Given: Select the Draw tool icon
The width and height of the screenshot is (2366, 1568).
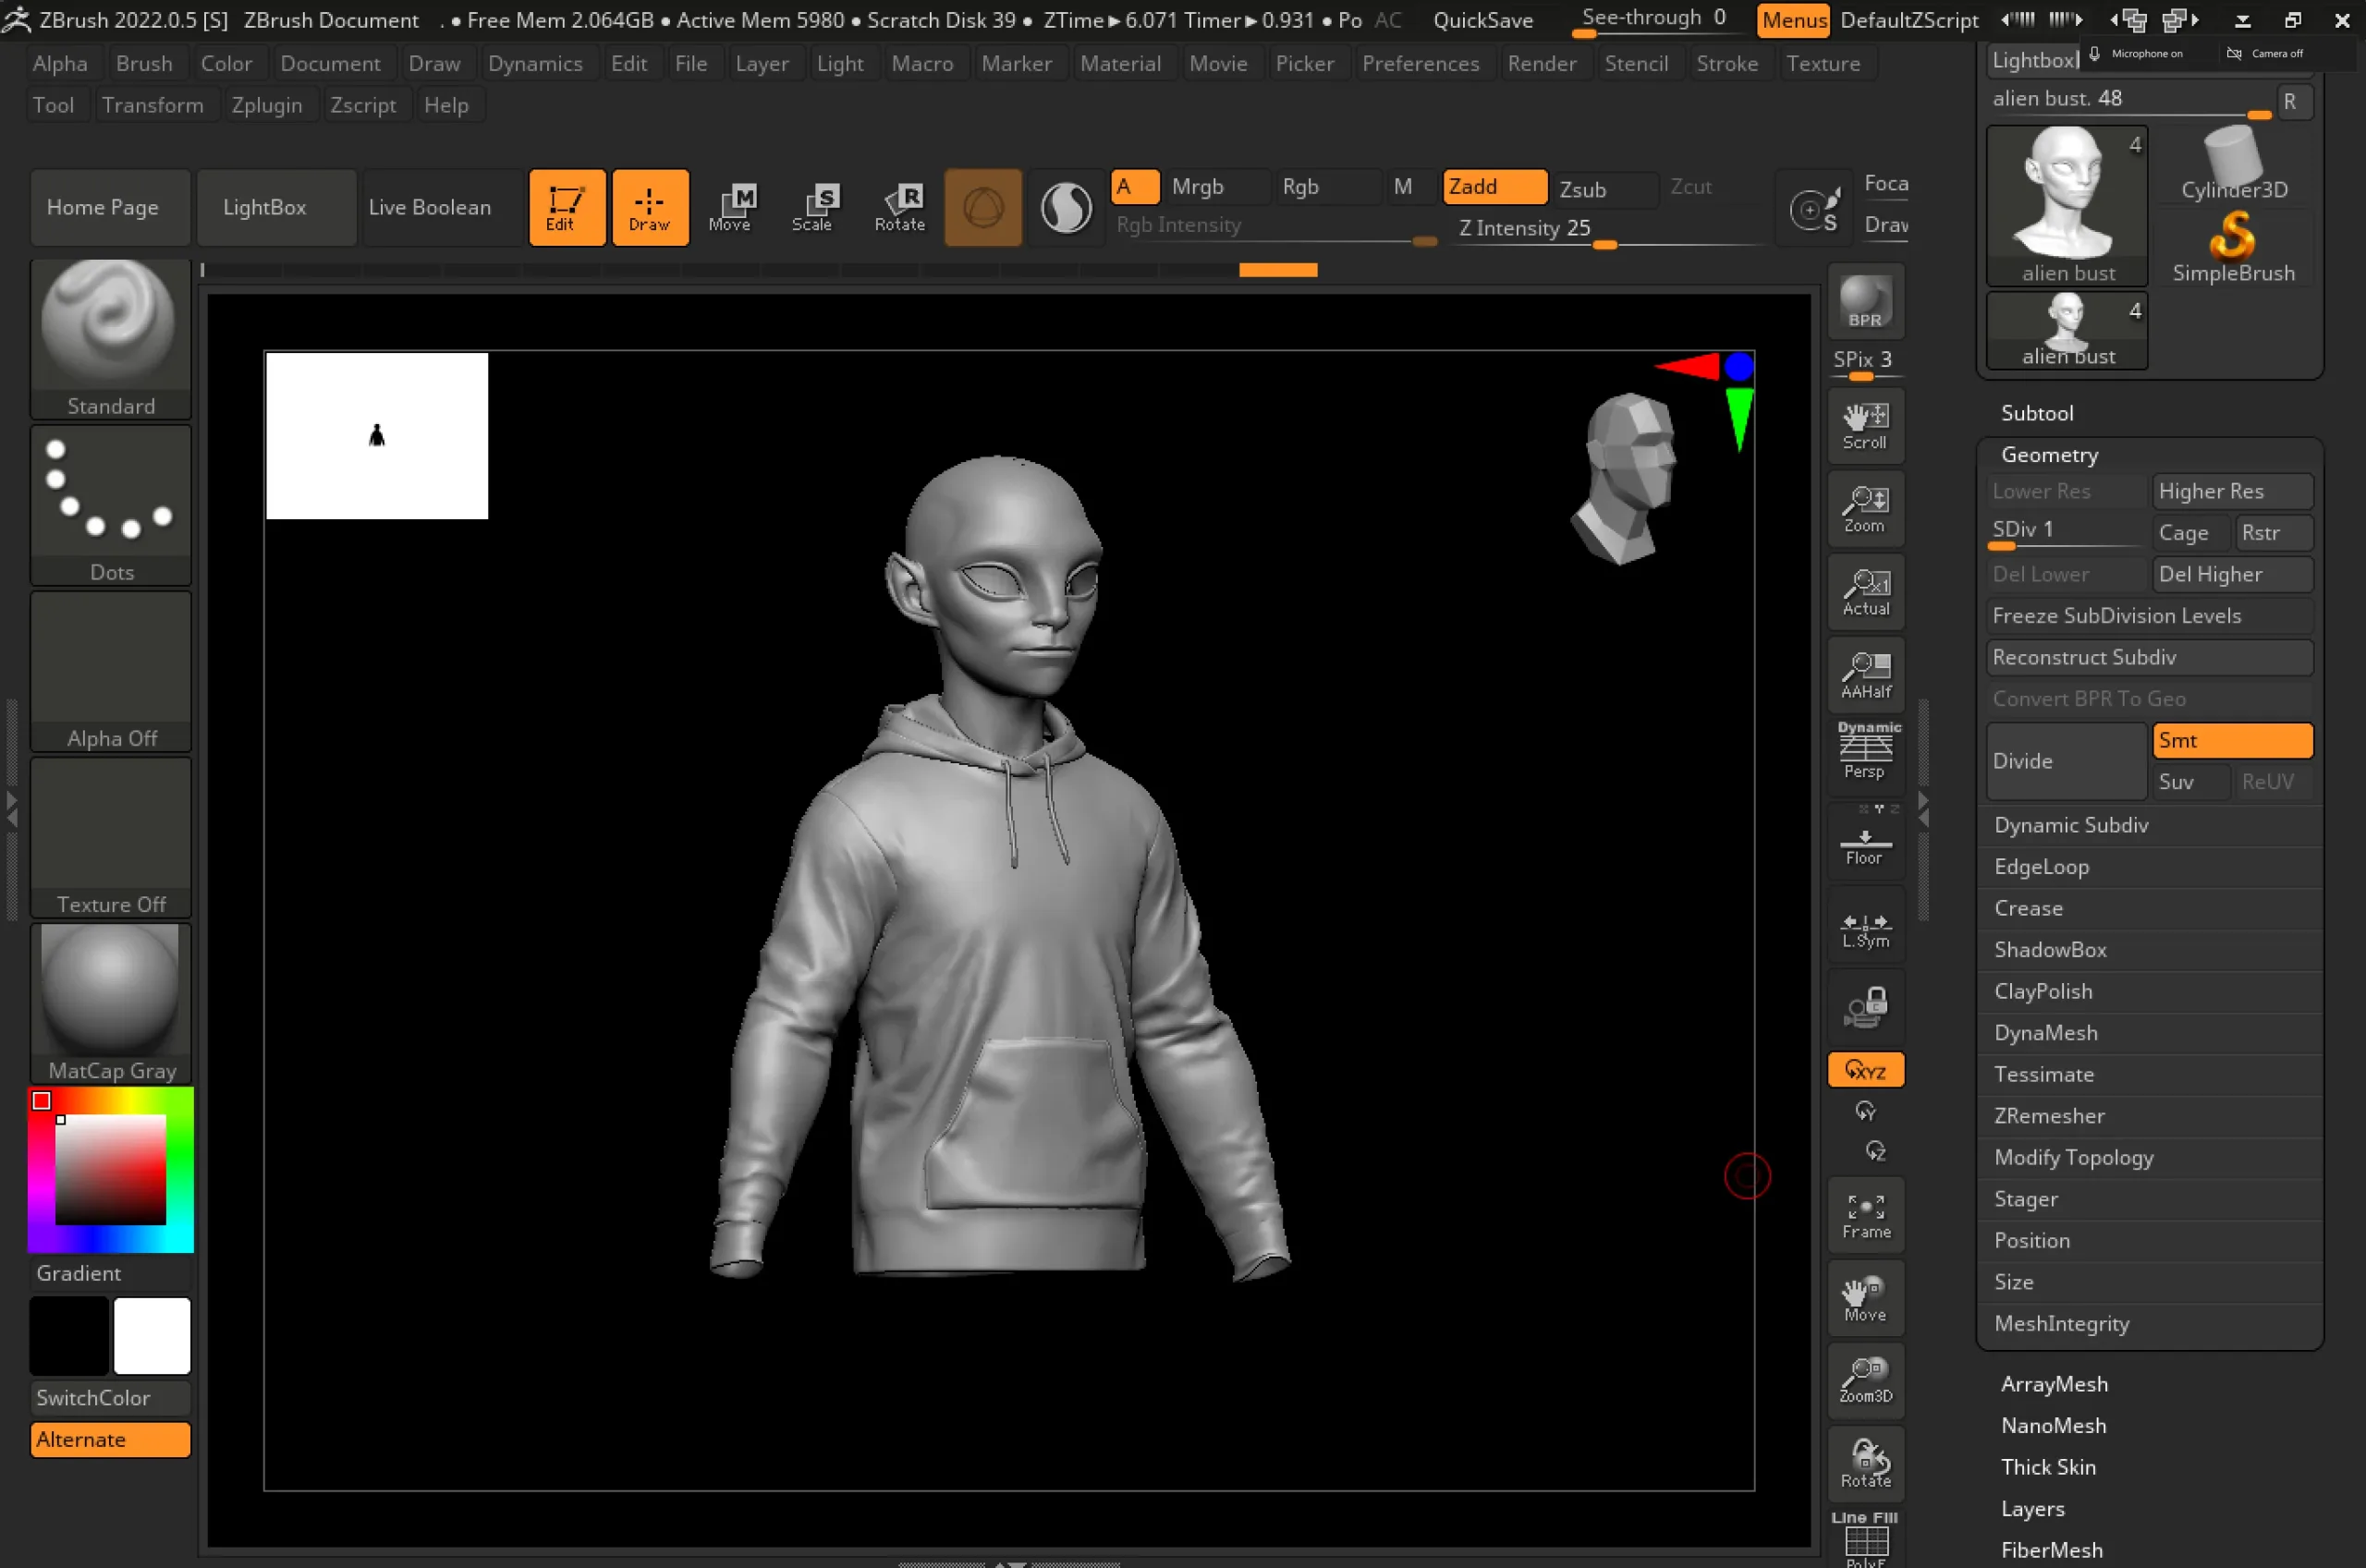Looking at the screenshot, I should pos(649,205).
